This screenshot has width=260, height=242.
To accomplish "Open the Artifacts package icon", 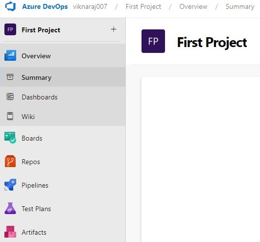I will click(x=10, y=232).
